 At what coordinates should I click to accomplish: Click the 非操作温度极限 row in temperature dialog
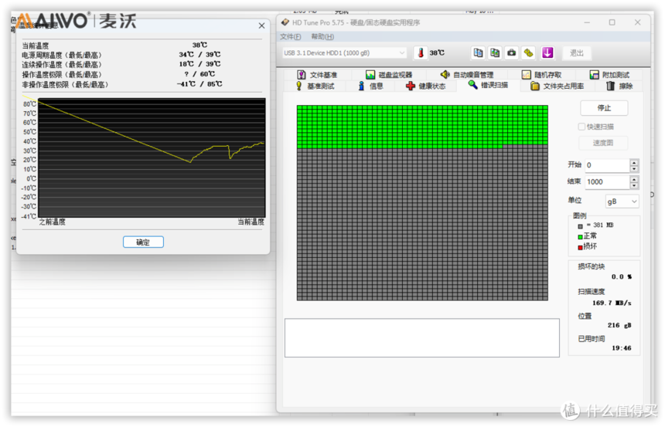point(121,85)
